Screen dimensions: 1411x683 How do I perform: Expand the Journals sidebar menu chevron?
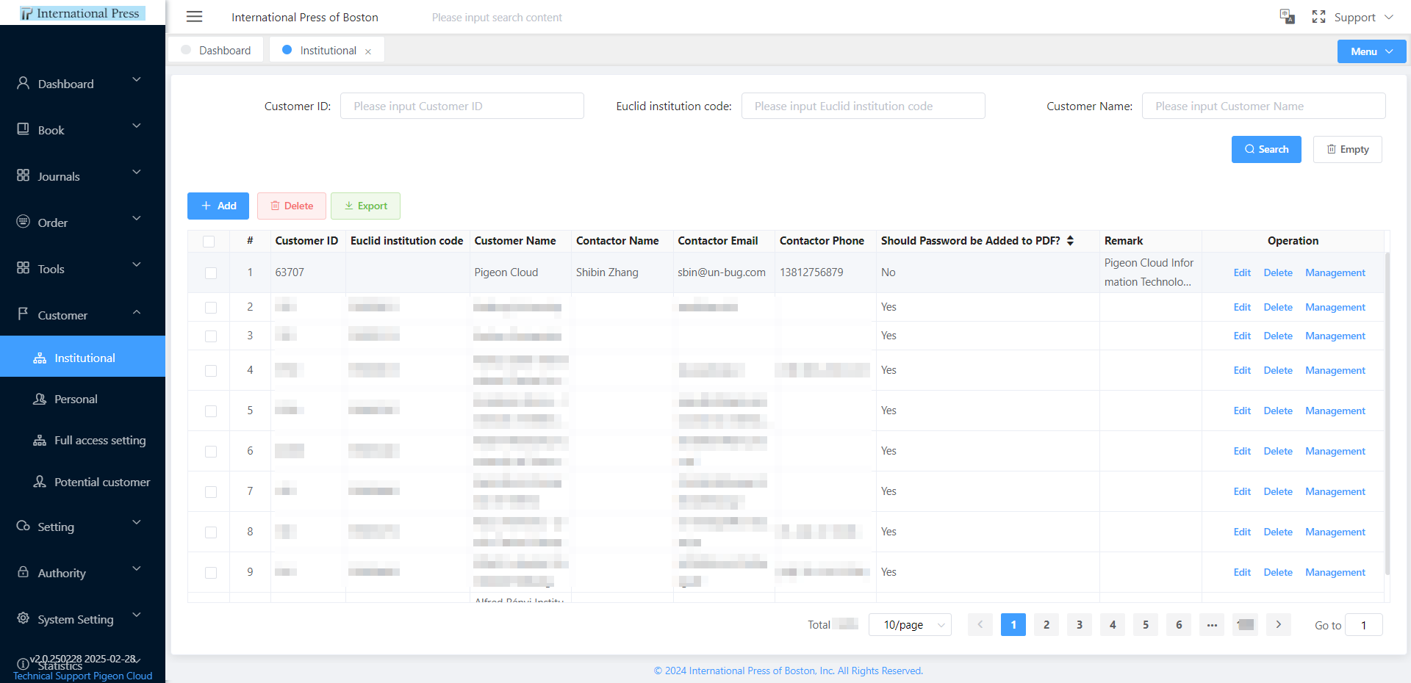pyautogui.click(x=137, y=172)
